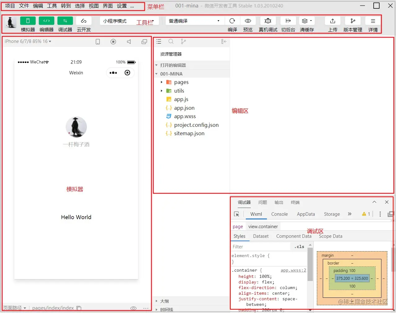Click the simulator phone device icon
The width and height of the screenshot is (396, 313).
click(98, 42)
